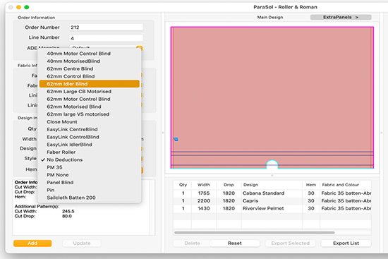Click the green macOS fullscreen window button
Screen dimensions: 388x259
pos(27,7)
